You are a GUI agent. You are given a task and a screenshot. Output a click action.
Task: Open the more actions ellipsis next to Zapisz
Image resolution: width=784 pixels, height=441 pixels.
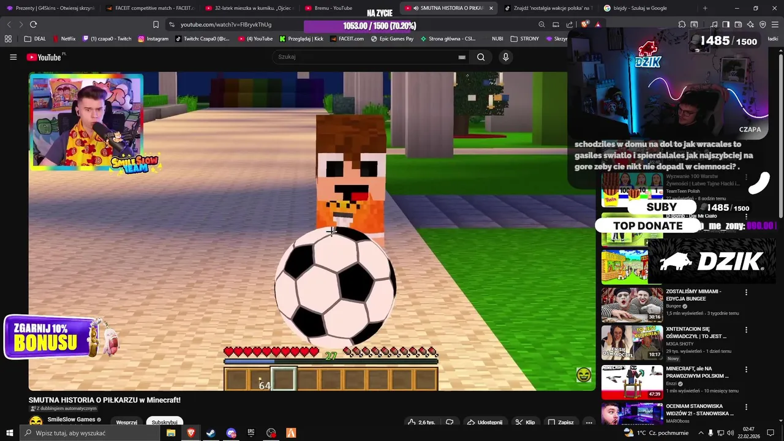(589, 422)
